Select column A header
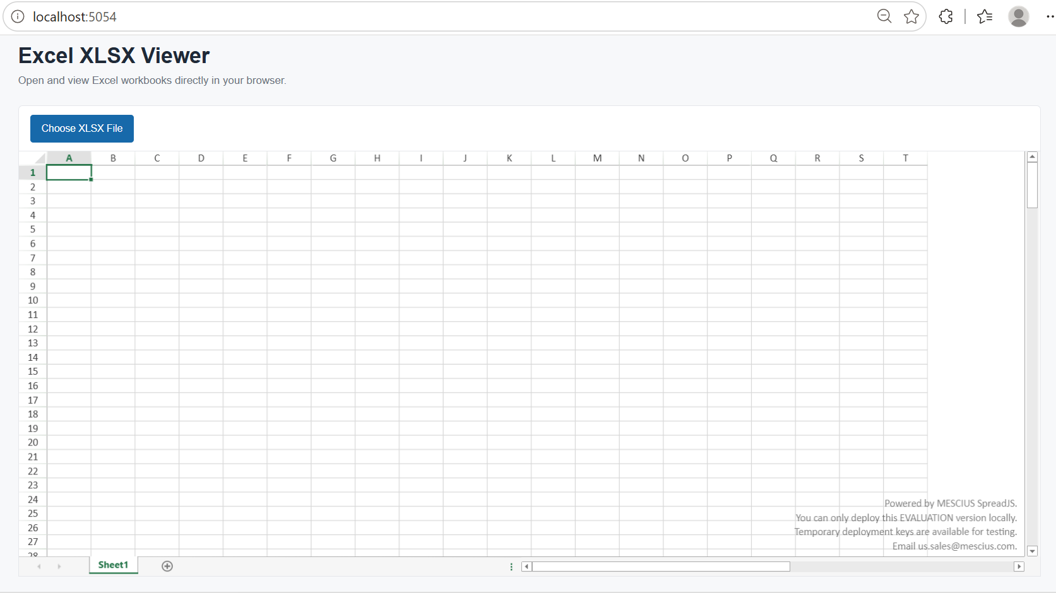 click(69, 158)
